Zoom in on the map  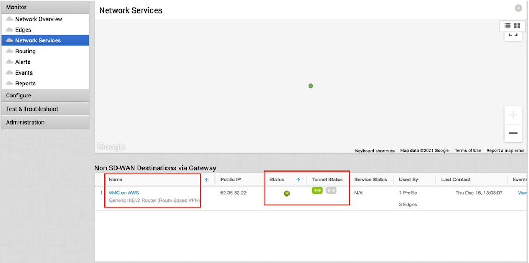(x=513, y=115)
